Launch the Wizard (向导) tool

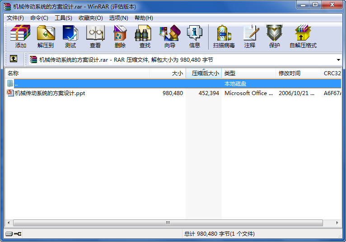pyautogui.click(x=170, y=37)
